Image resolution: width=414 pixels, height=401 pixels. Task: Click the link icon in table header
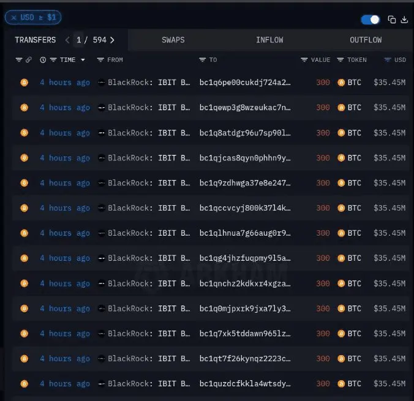tap(29, 60)
